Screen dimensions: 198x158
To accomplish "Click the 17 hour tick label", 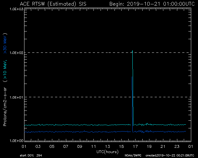I will [135, 146].
